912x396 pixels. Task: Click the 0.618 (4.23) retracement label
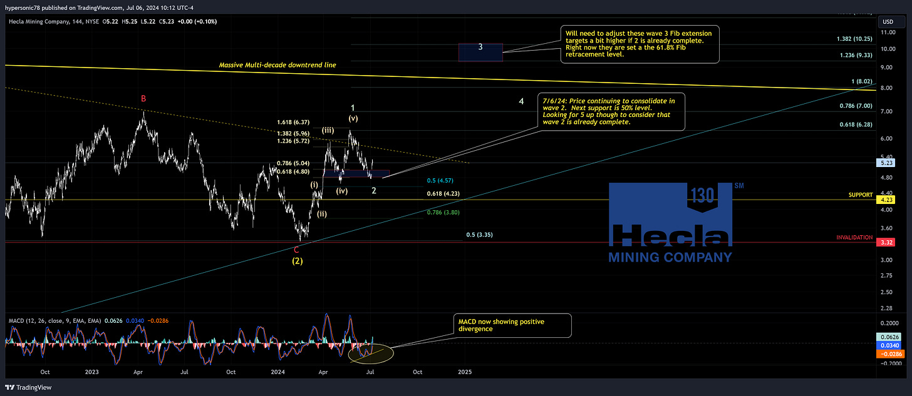442,194
